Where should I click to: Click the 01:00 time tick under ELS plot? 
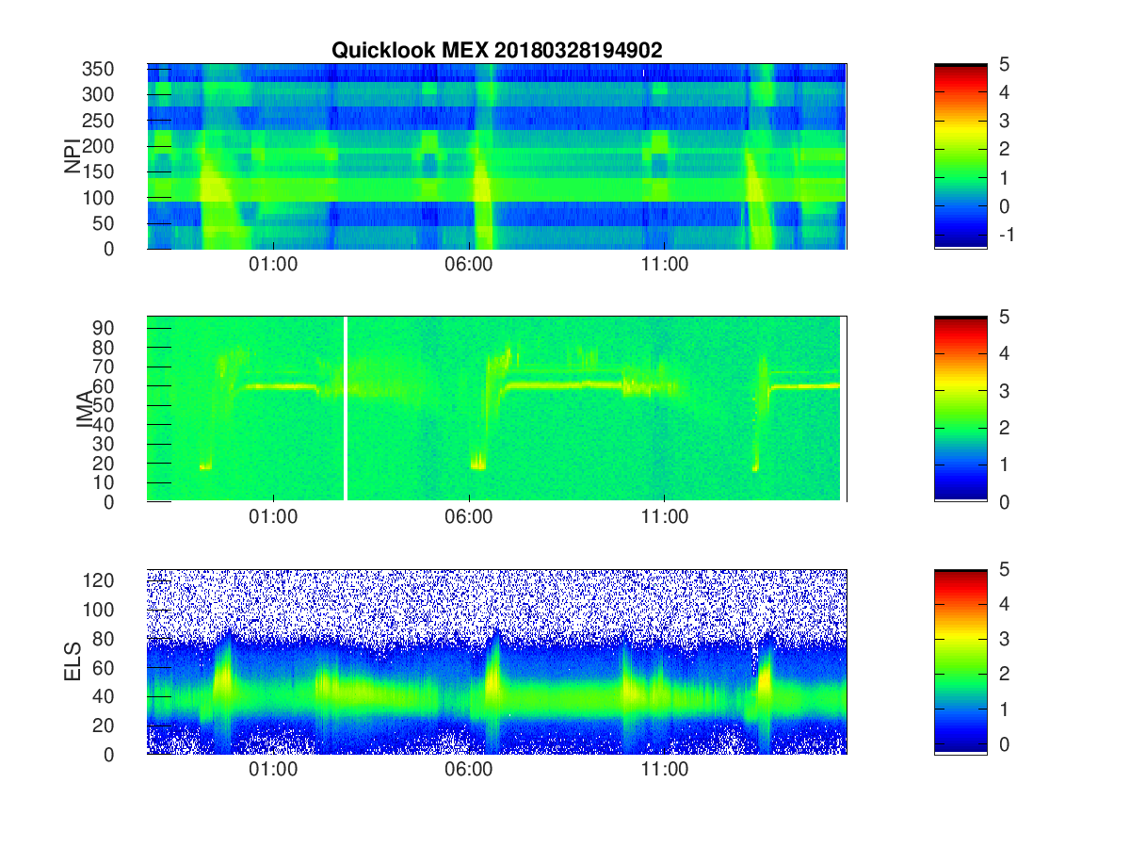point(273,770)
